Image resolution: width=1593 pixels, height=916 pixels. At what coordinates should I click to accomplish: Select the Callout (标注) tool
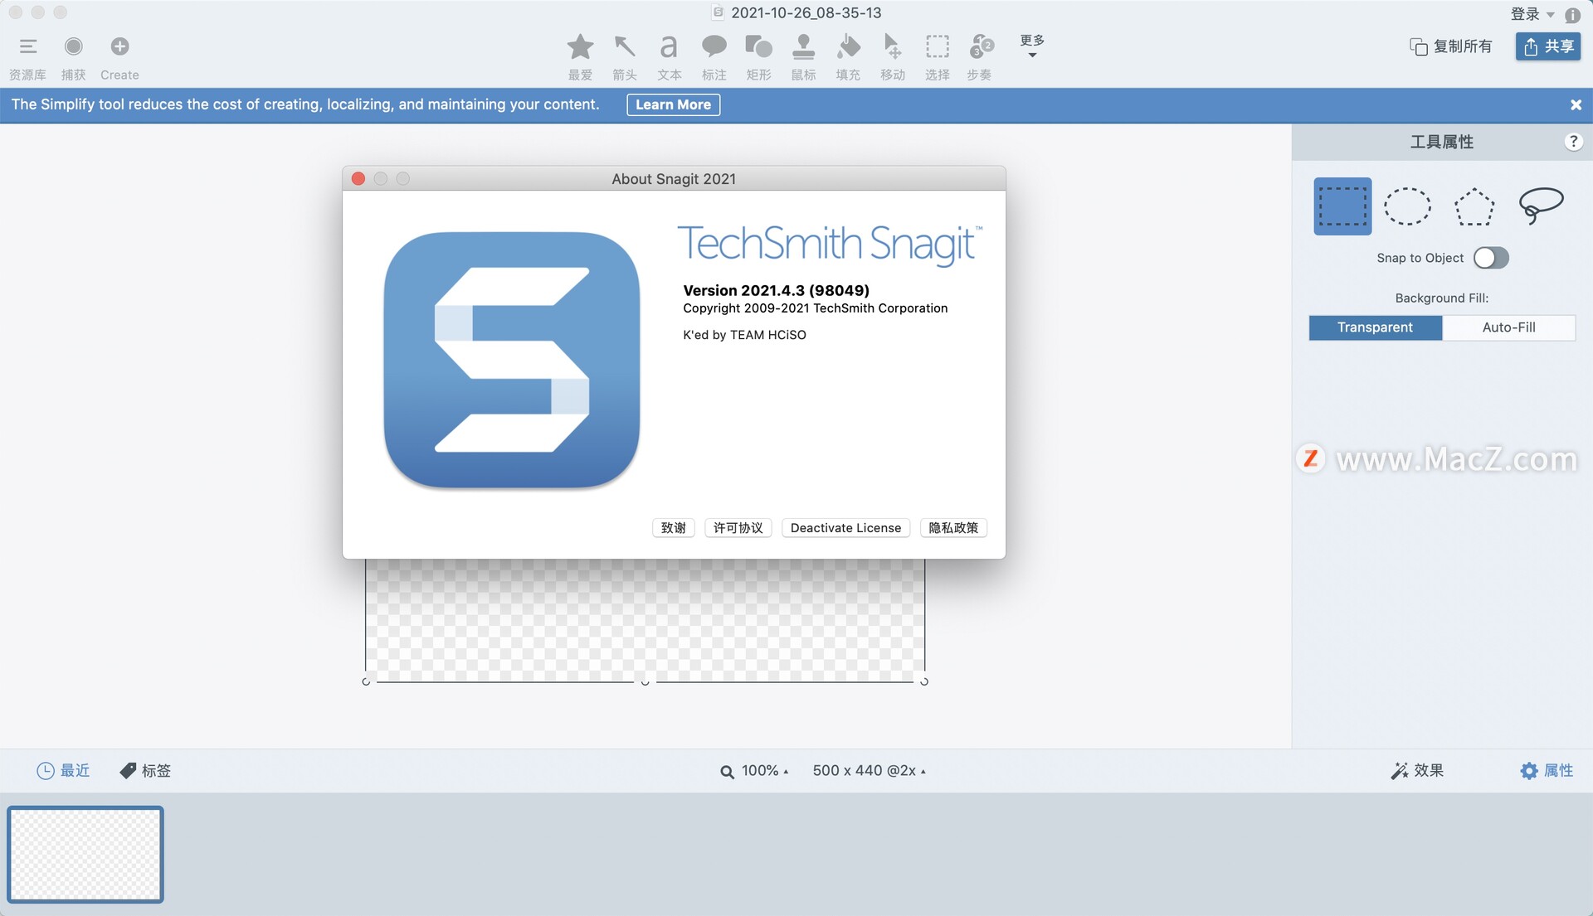(714, 57)
